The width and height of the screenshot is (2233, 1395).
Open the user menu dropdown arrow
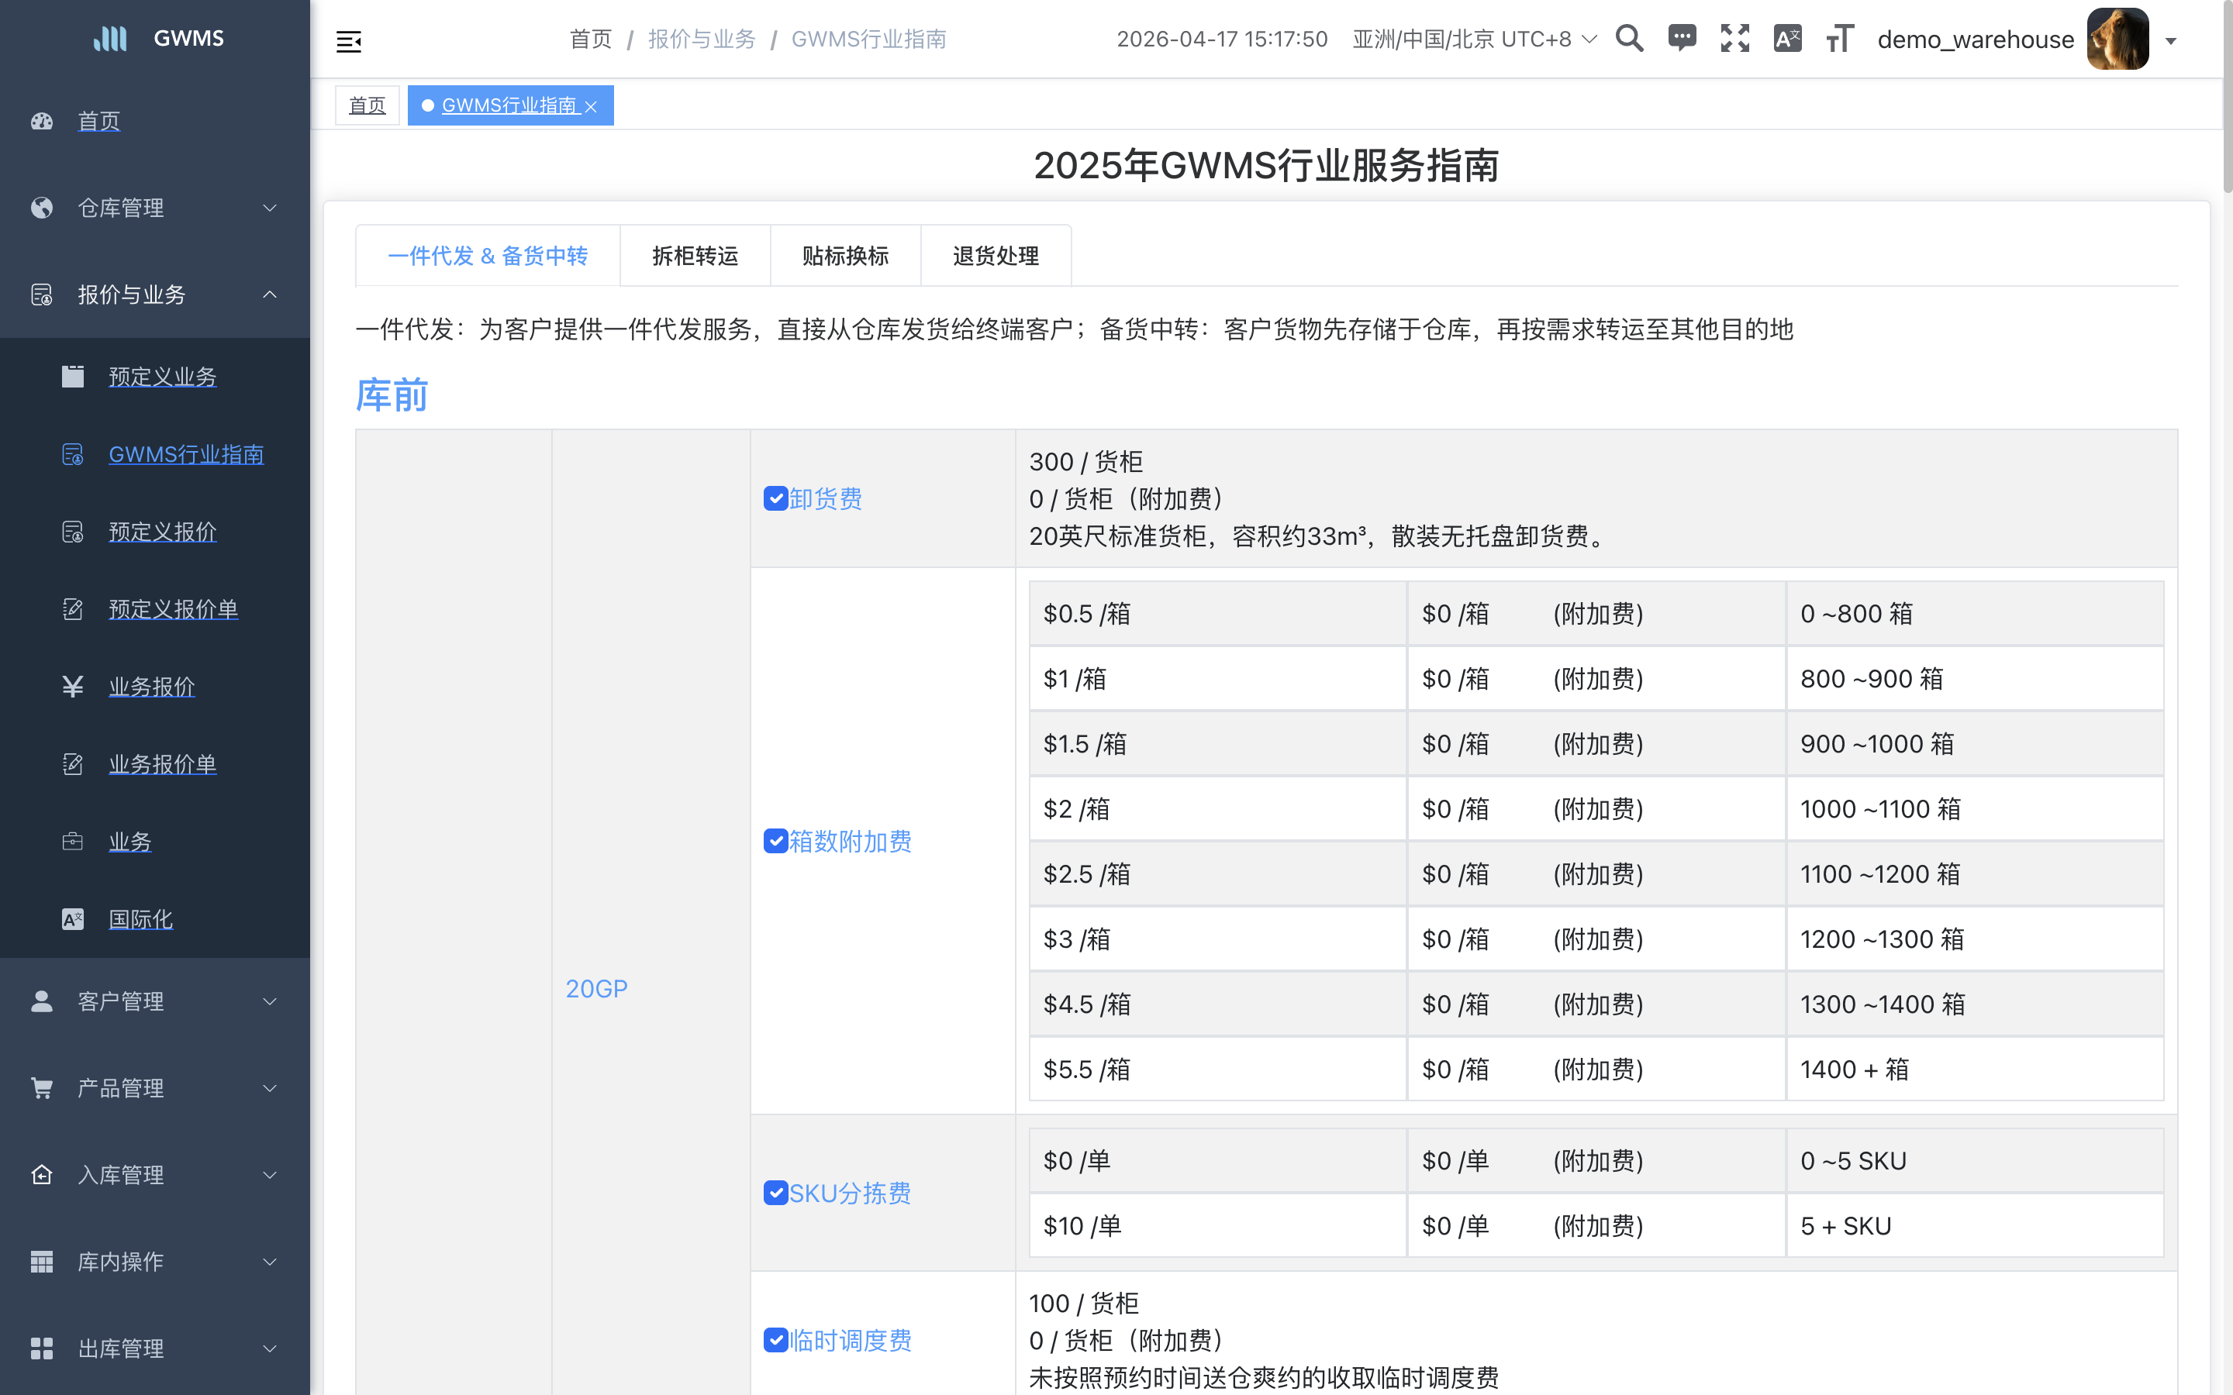tap(2170, 40)
